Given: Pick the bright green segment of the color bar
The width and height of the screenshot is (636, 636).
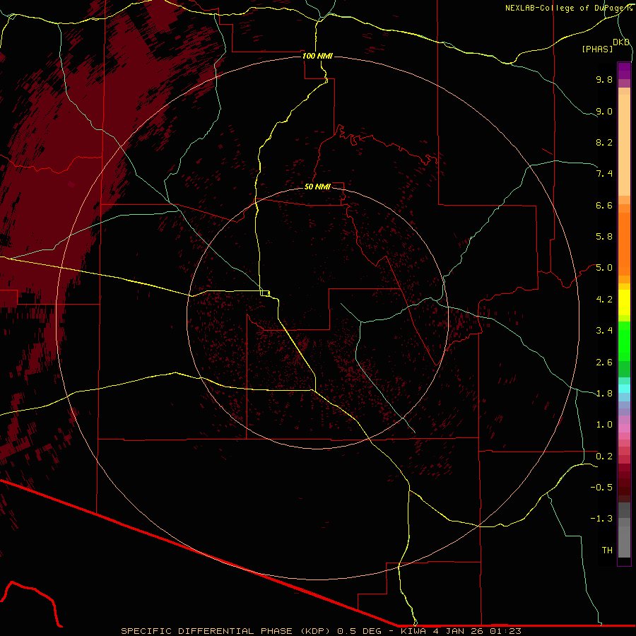Looking at the screenshot, I should [624, 341].
